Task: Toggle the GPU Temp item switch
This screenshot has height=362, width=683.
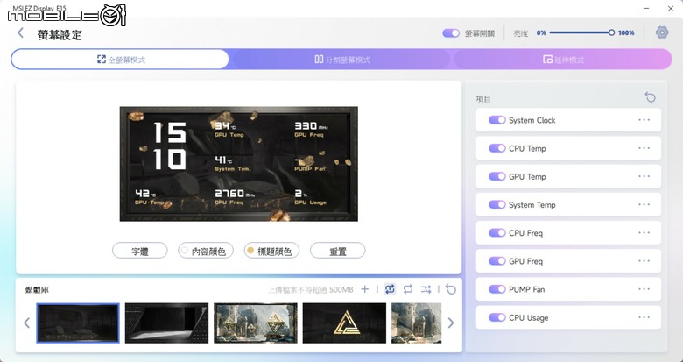Action: click(x=497, y=176)
